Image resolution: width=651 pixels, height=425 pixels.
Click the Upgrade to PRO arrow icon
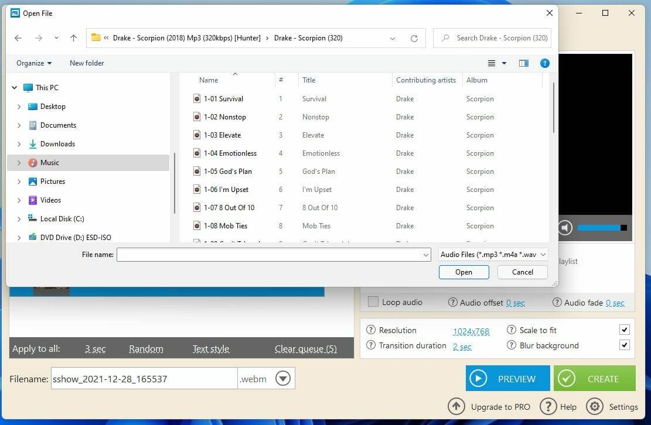click(x=456, y=406)
